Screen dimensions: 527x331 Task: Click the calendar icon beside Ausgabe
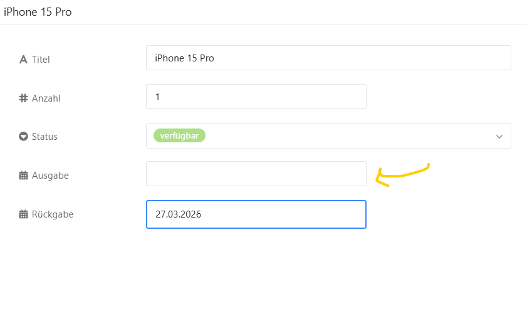coord(24,176)
